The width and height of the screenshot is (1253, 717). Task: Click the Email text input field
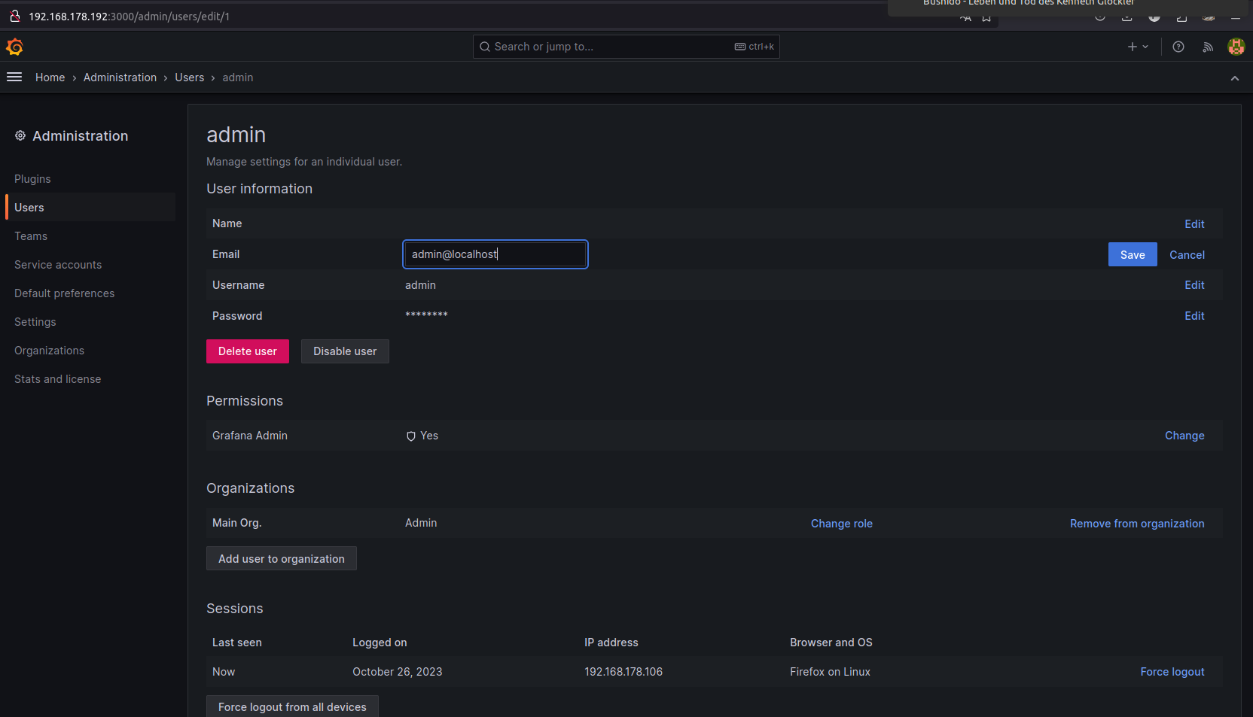click(x=495, y=254)
